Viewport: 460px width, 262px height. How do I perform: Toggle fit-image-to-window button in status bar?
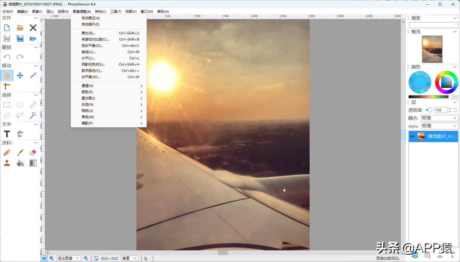(44, 258)
